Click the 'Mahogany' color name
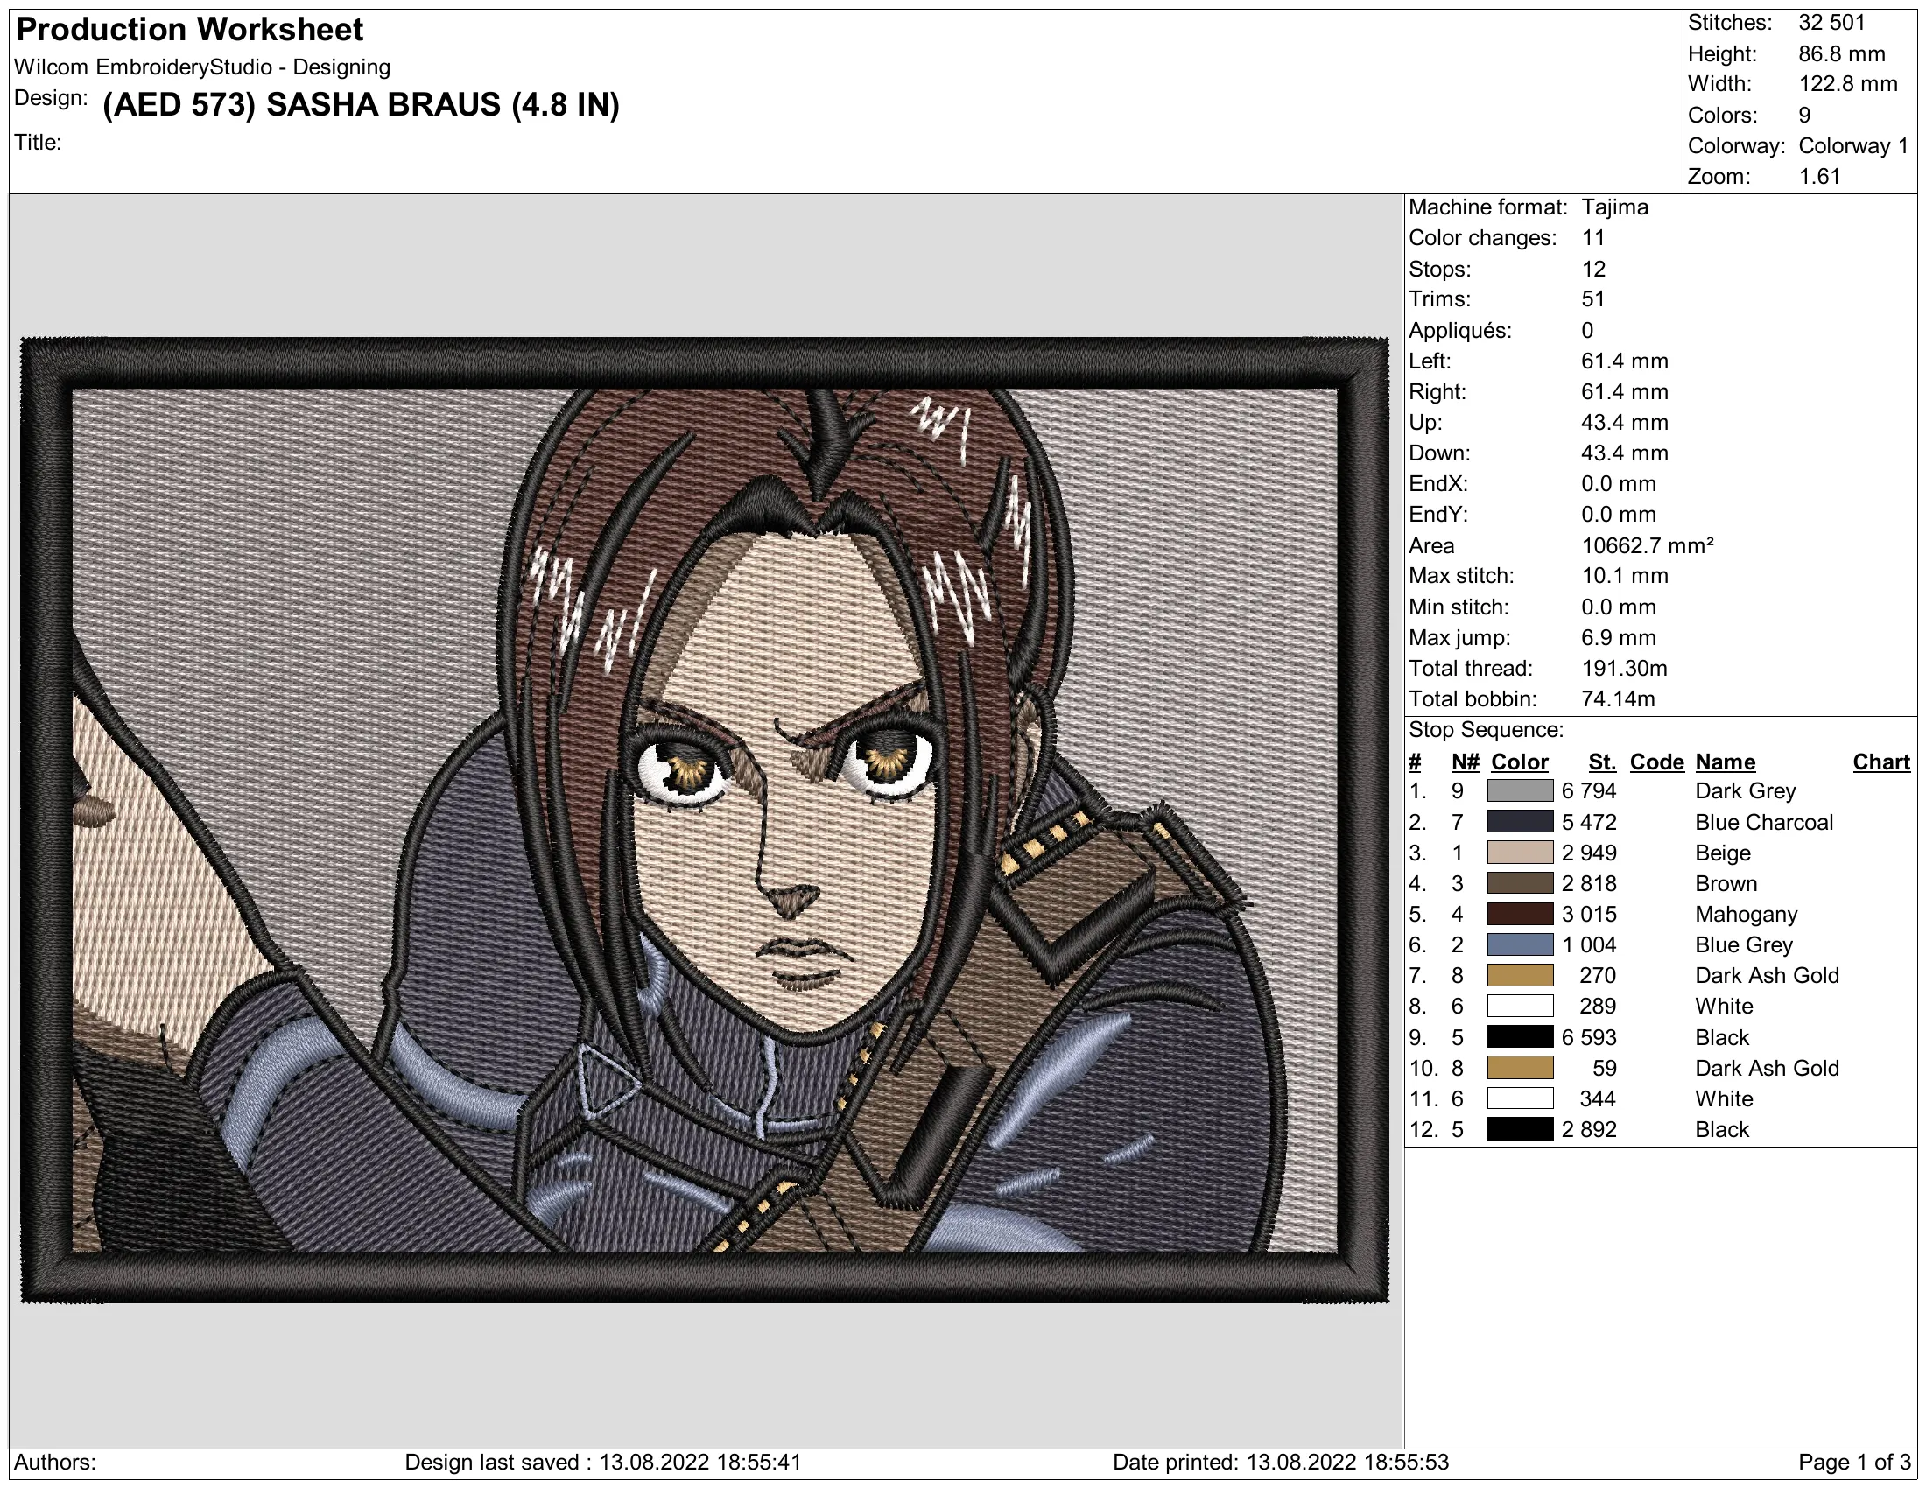Image resolution: width=1926 pixels, height=1488 pixels. click(1747, 914)
